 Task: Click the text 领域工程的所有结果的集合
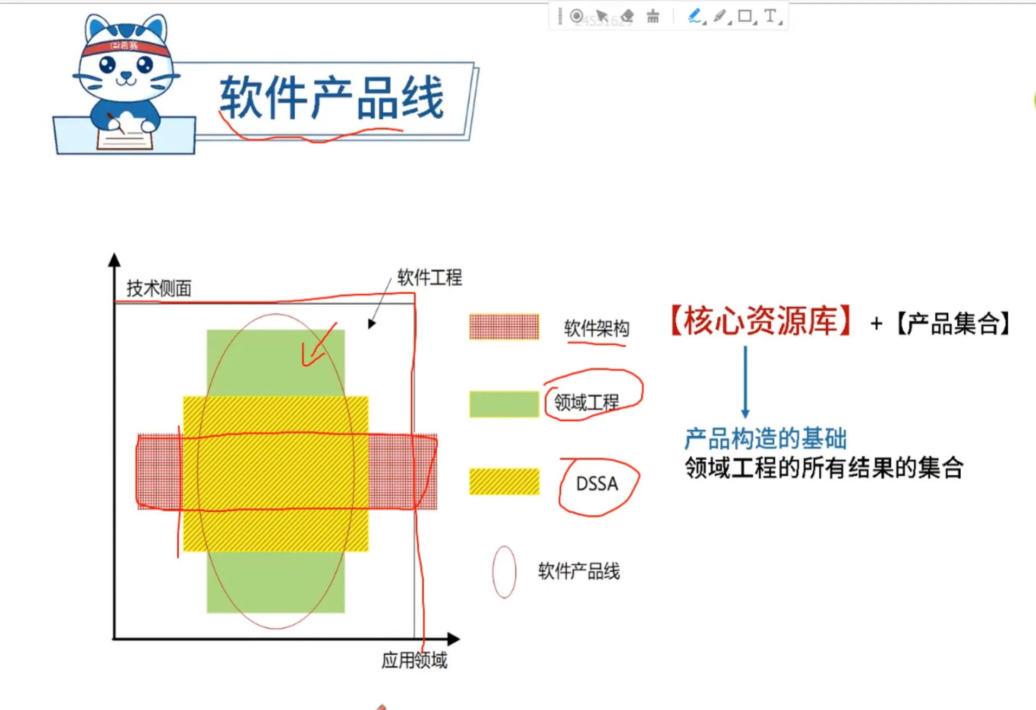(x=824, y=468)
